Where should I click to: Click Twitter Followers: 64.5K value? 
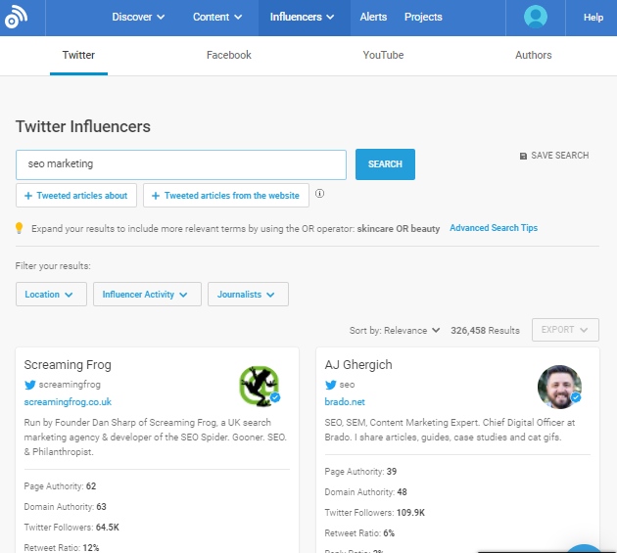click(108, 527)
